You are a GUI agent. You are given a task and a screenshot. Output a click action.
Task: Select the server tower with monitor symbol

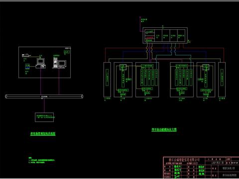coord(60,63)
